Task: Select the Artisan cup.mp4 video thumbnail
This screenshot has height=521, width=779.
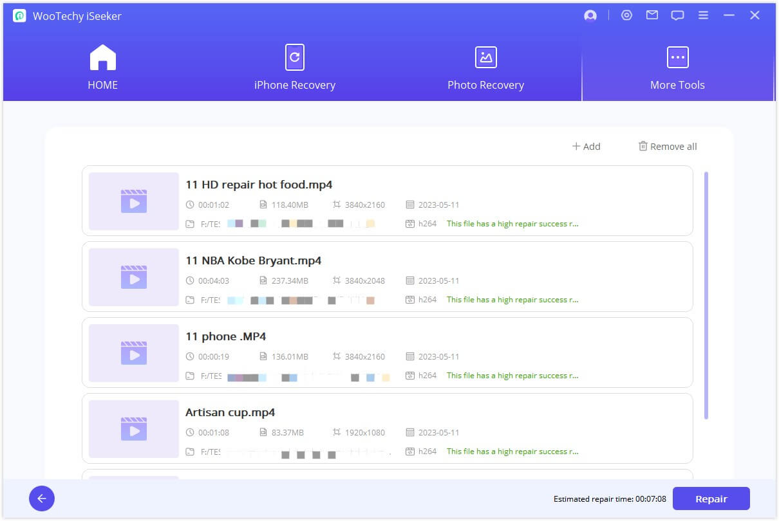Action: (x=134, y=429)
